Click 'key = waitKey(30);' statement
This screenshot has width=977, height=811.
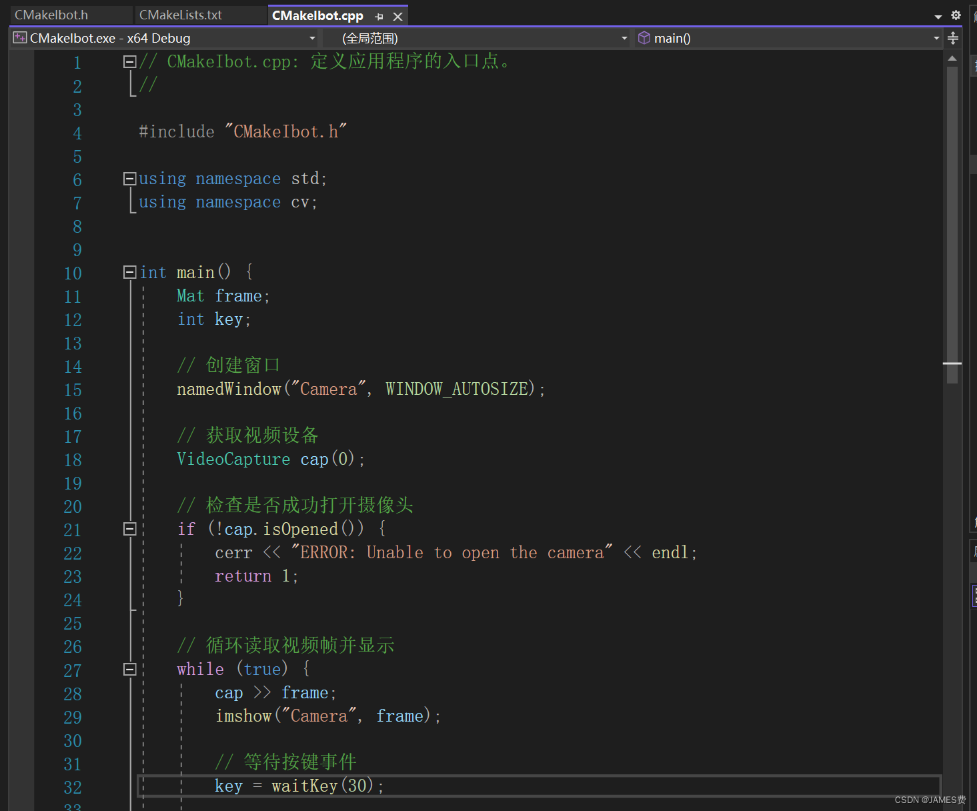tap(299, 786)
